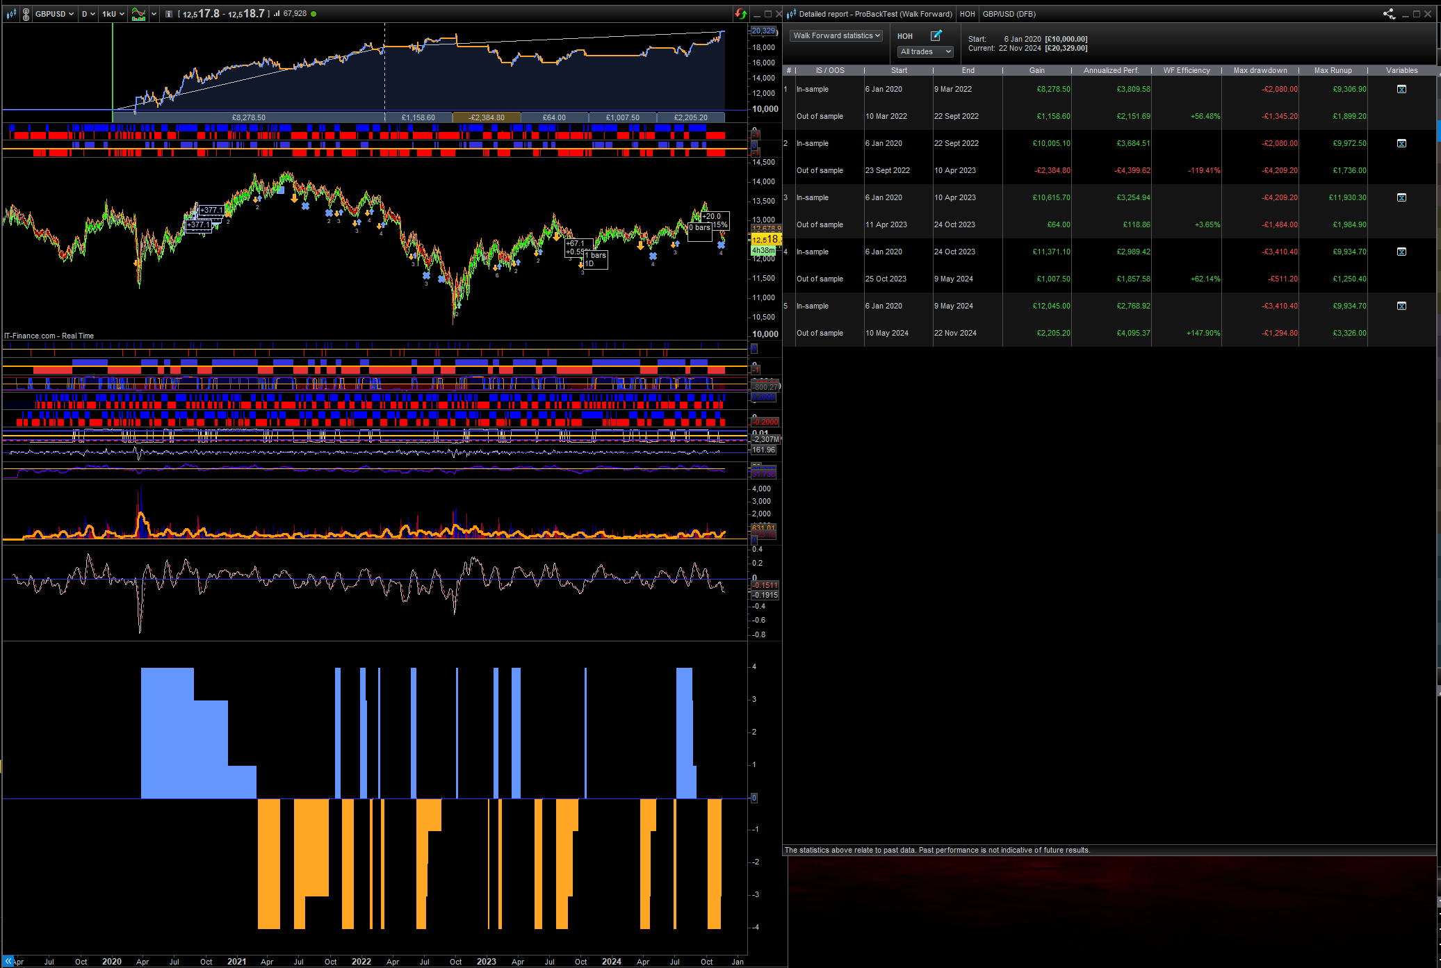
Task: Open variables icon for walk-forward row 1
Action: coord(1401,89)
